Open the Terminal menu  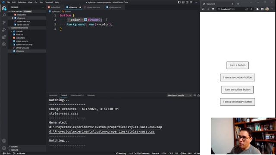(x=49, y=2)
